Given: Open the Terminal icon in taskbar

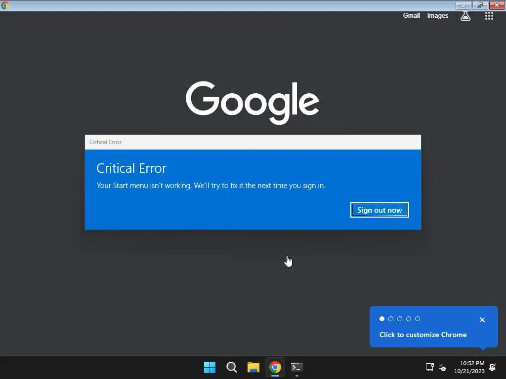Looking at the screenshot, I should point(297,367).
